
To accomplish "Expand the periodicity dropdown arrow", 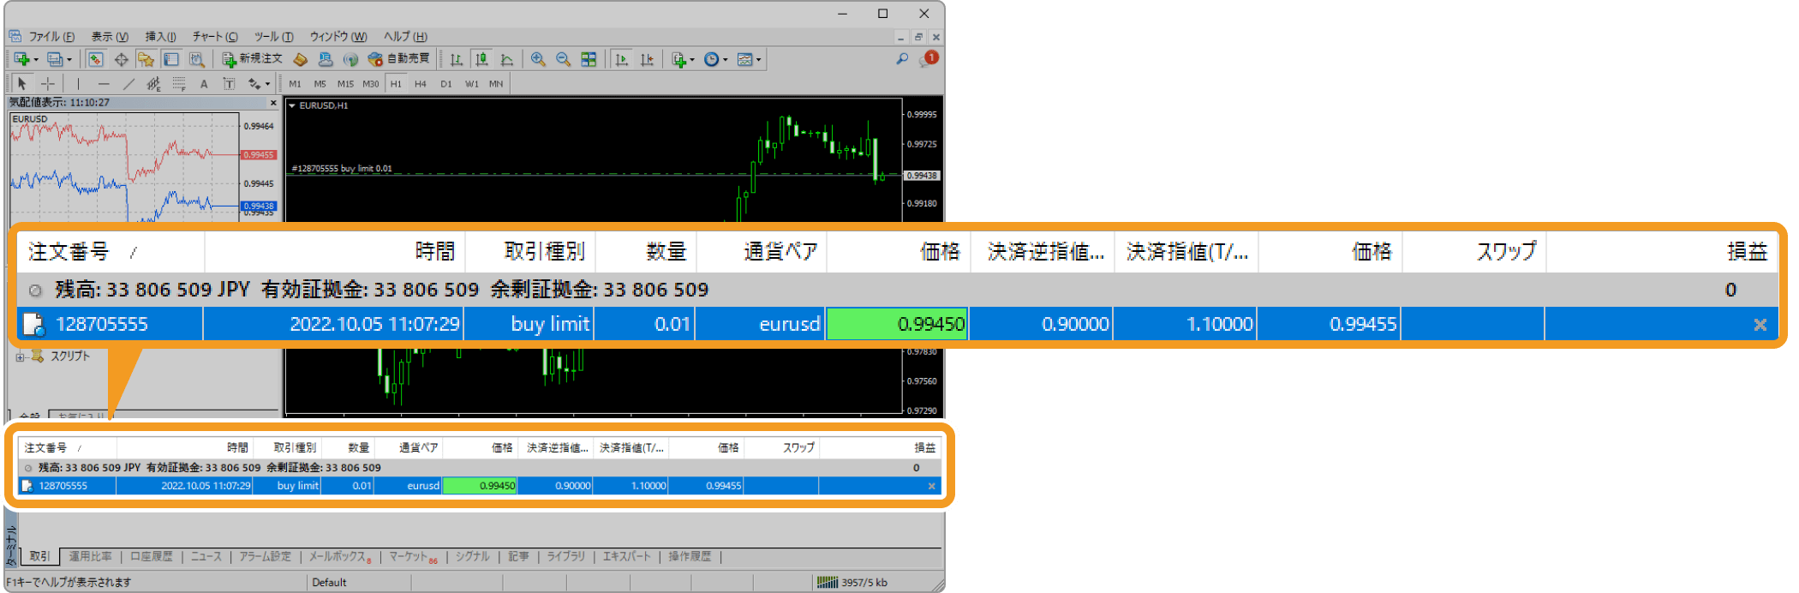I will tap(725, 60).
